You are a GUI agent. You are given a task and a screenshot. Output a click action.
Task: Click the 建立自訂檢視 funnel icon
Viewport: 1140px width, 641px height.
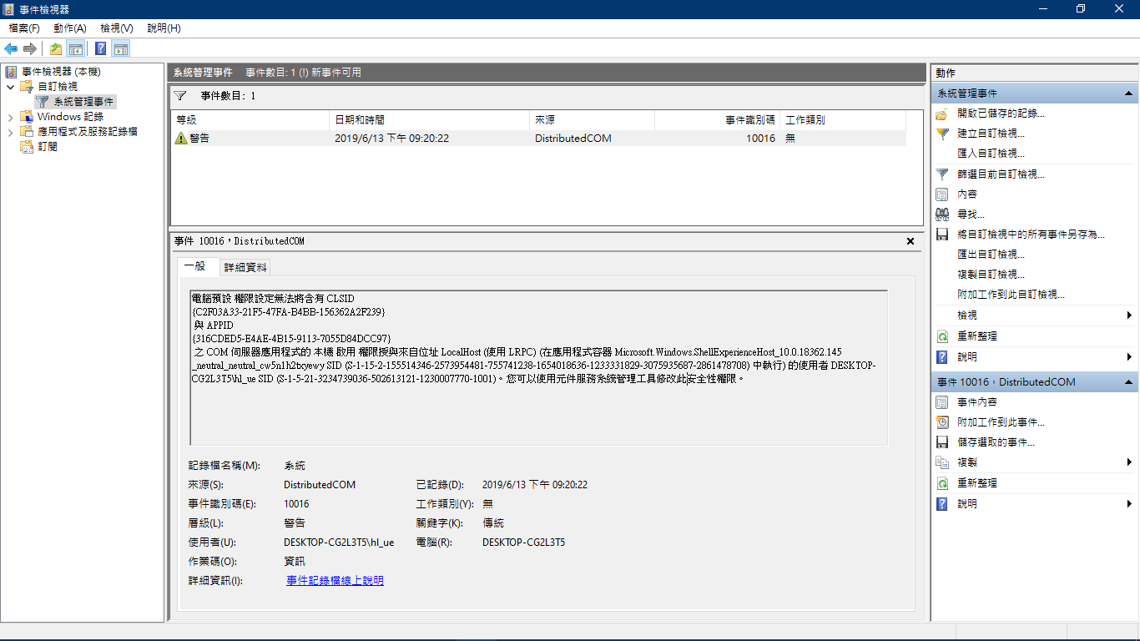(942, 134)
